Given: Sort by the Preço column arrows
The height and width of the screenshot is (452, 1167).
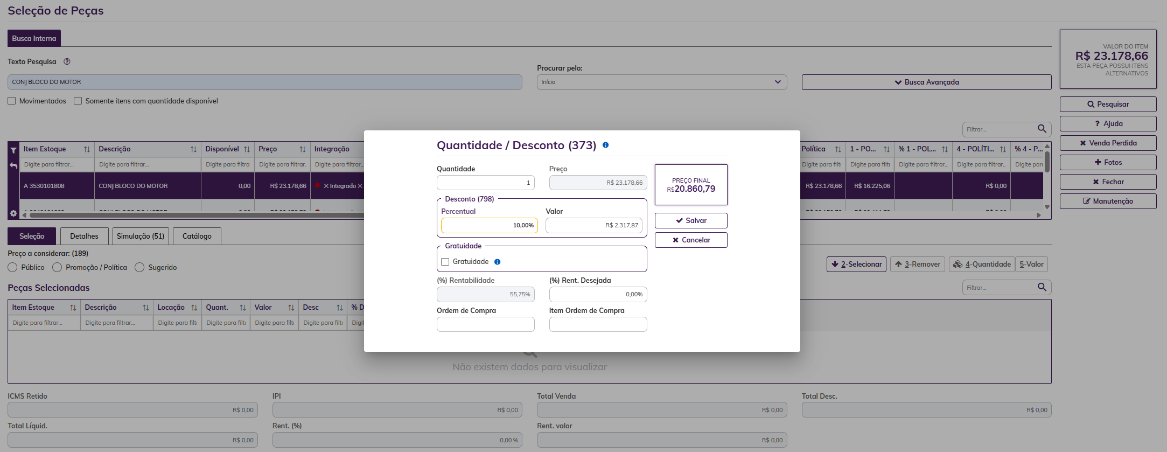Looking at the screenshot, I should point(303,149).
